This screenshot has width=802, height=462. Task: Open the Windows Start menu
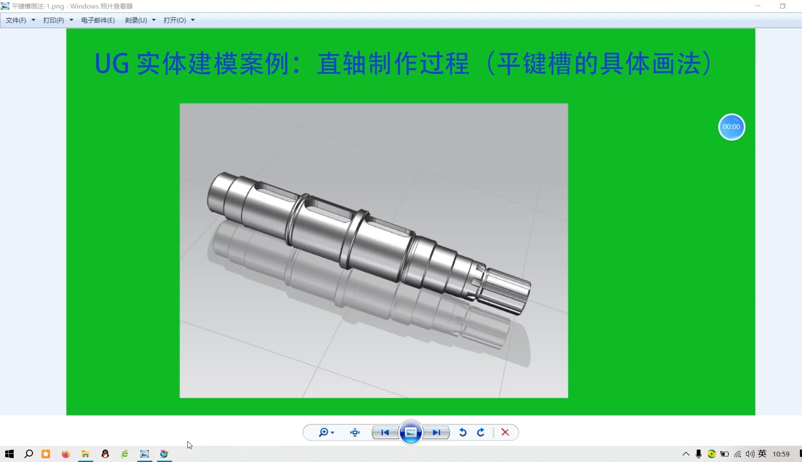click(x=9, y=454)
